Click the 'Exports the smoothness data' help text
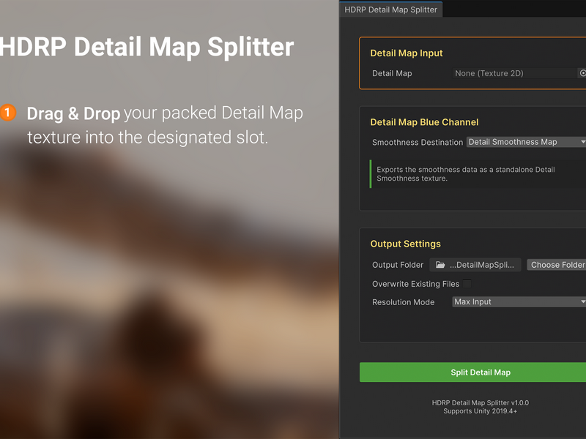Viewport: 586px width, 439px height. point(466,174)
